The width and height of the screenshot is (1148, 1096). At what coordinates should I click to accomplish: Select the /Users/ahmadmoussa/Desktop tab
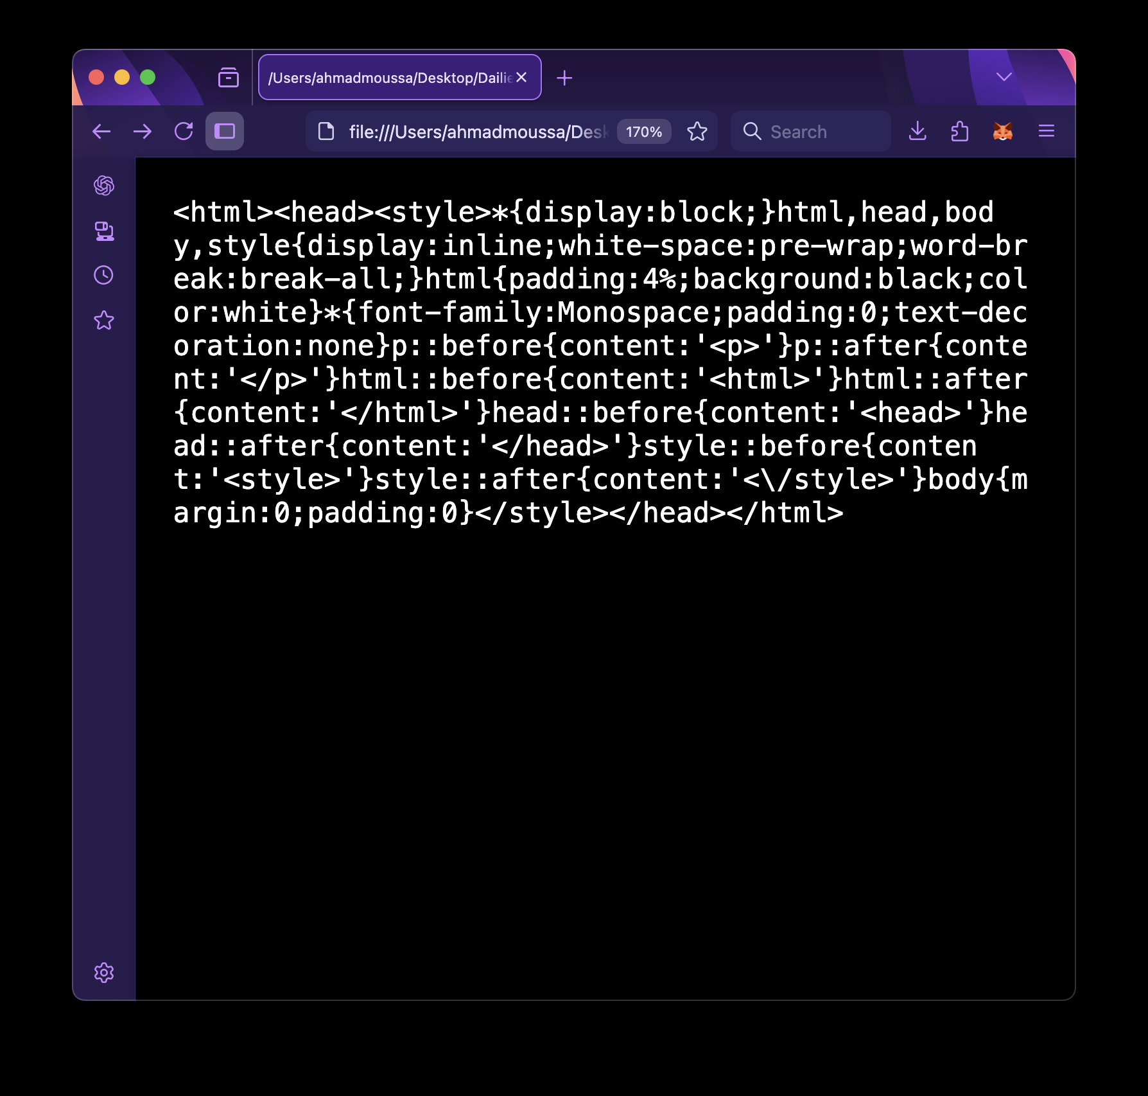click(389, 78)
